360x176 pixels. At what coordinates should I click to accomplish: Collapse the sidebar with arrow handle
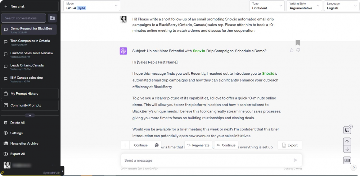tap(62, 171)
